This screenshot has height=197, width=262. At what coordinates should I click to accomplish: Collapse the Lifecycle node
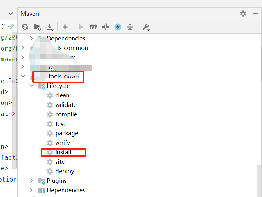point(32,85)
